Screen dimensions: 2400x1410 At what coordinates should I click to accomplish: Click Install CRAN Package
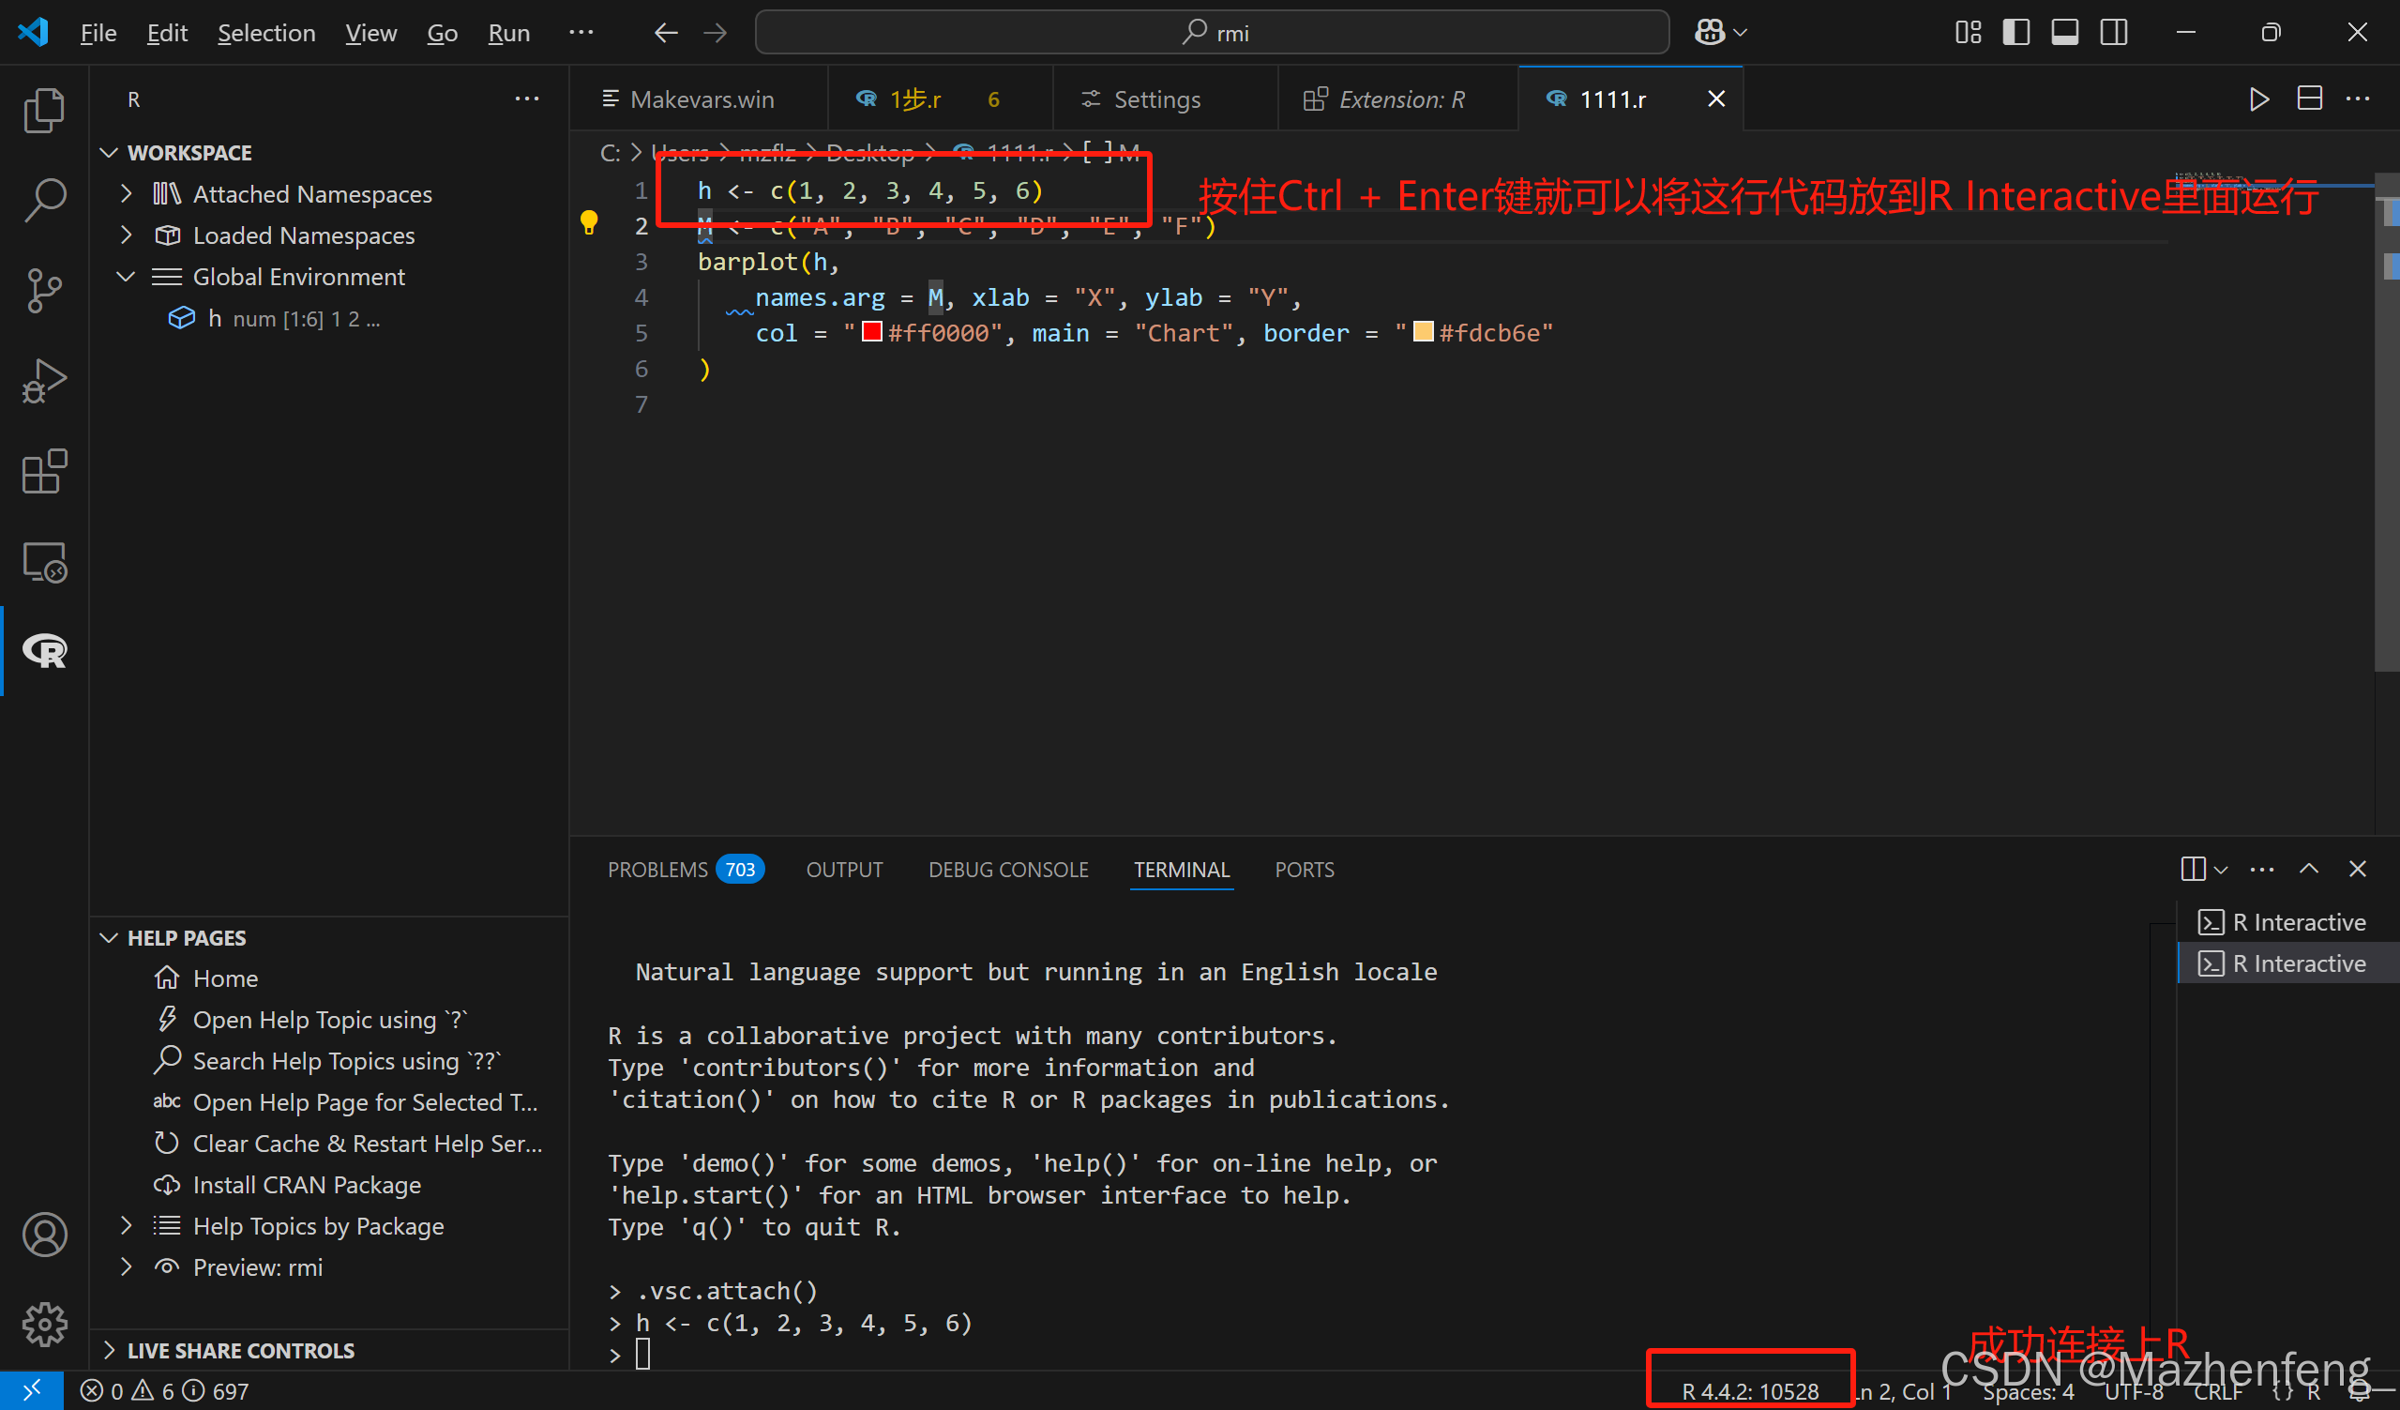coord(306,1184)
